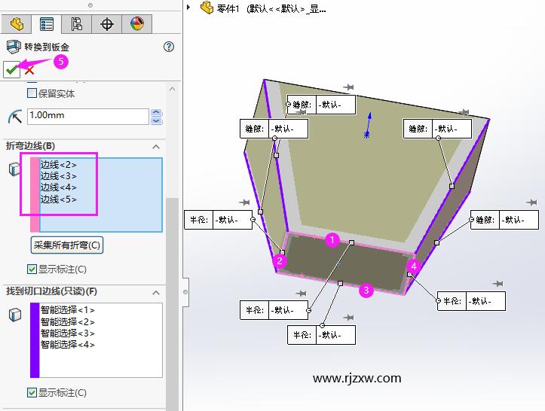The width and height of the screenshot is (545, 411).
Task: Click right-side 半径 callout value -默认-
Action: pyautogui.click(x=486, y=301)
